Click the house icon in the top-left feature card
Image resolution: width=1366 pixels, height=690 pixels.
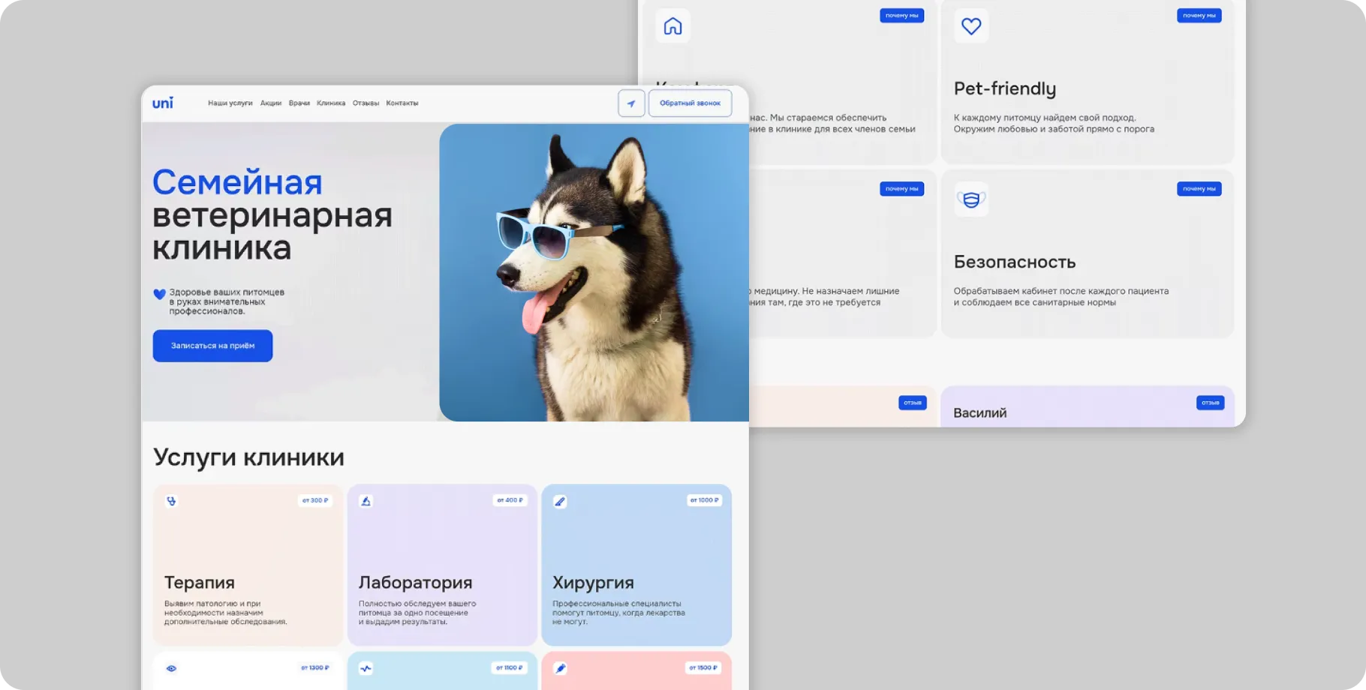[x=672, y=25]
